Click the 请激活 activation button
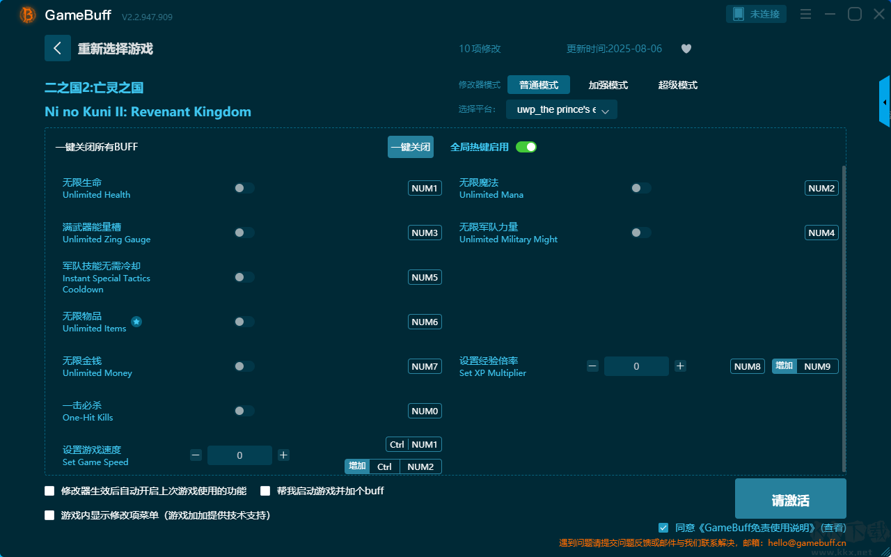 tap(791, 499)
